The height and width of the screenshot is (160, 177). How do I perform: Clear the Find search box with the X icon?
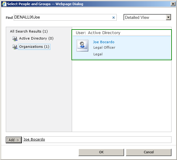click(113, 18)
